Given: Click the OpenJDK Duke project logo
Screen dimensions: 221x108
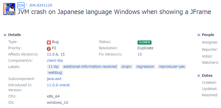Looking at the screenshot, I should 9,9.
